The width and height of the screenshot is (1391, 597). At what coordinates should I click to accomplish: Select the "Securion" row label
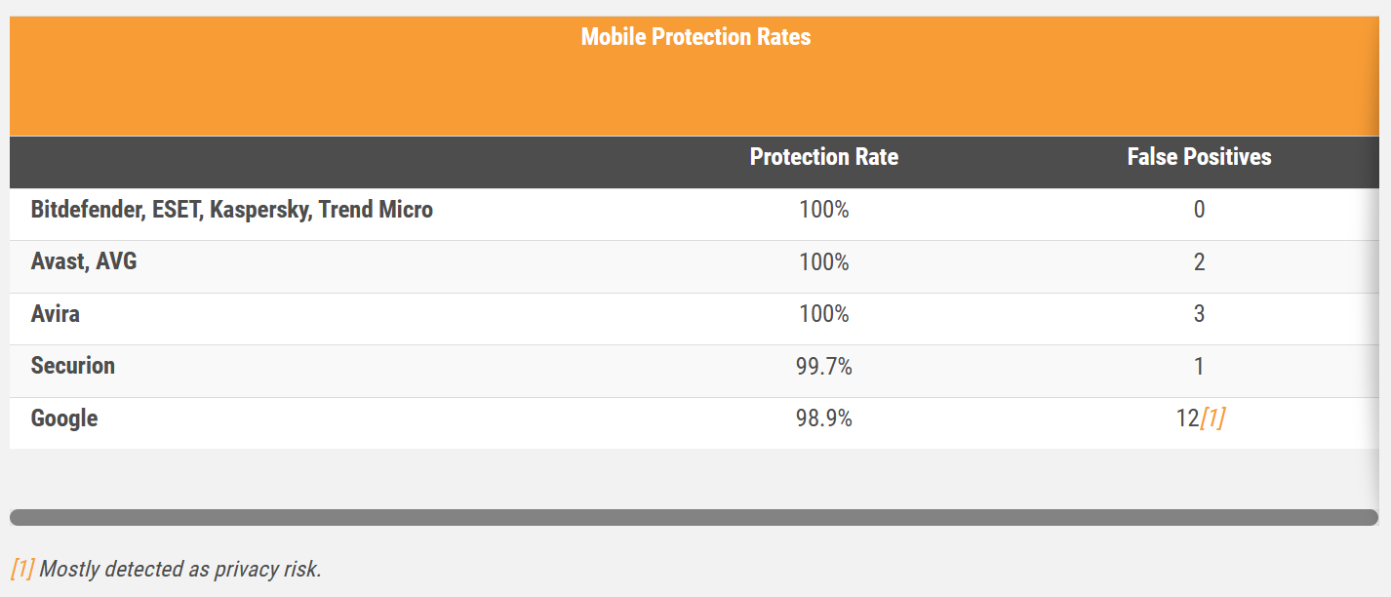click(73, 366)
